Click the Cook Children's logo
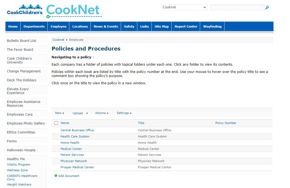Screen dimensions: 290x188 25,10
